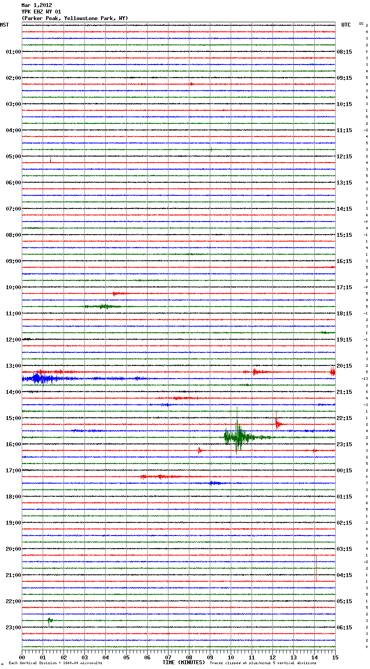370x669 pixels.
Task: Click the 11:15 UTC time label
Action: [x=344, y=130]
